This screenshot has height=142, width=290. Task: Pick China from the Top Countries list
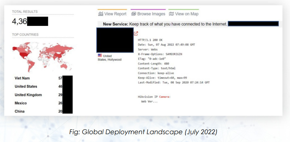pos(20,111)
